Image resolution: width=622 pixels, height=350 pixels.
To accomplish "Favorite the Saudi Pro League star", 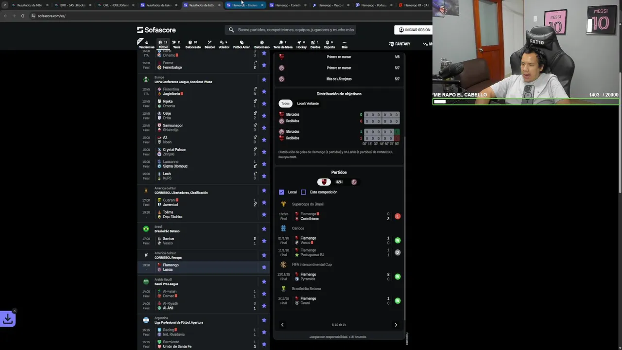I will [264, 281].
